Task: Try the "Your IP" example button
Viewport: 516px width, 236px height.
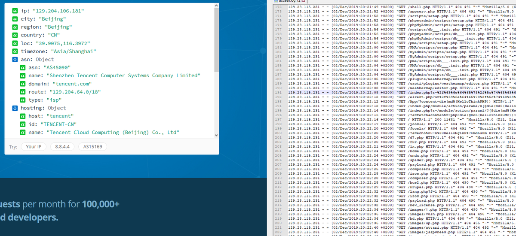Action: pos(34,147)
